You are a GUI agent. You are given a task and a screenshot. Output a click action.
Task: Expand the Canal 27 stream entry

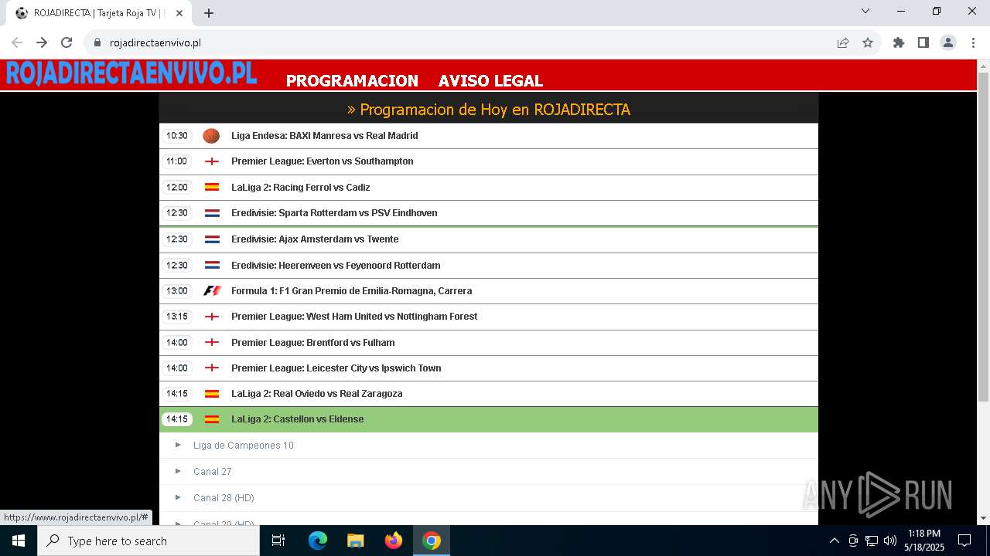click(488, 472)
